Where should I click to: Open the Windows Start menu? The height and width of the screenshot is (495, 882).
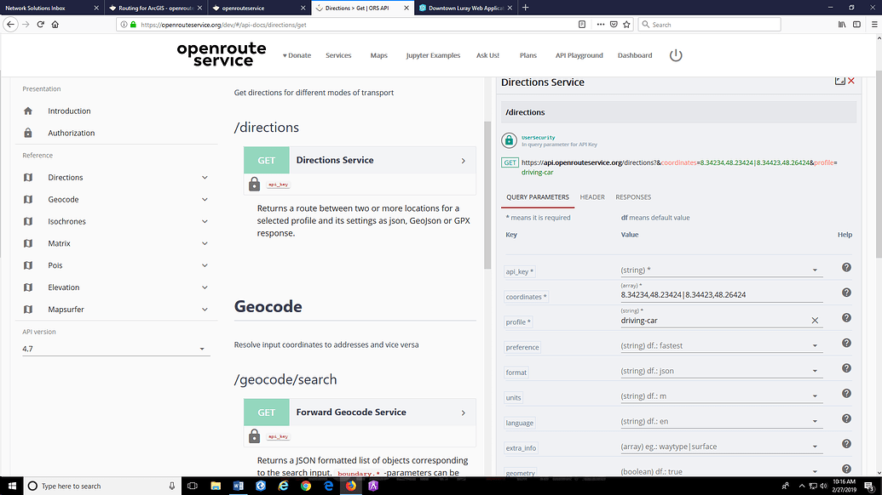click(12, 486)
